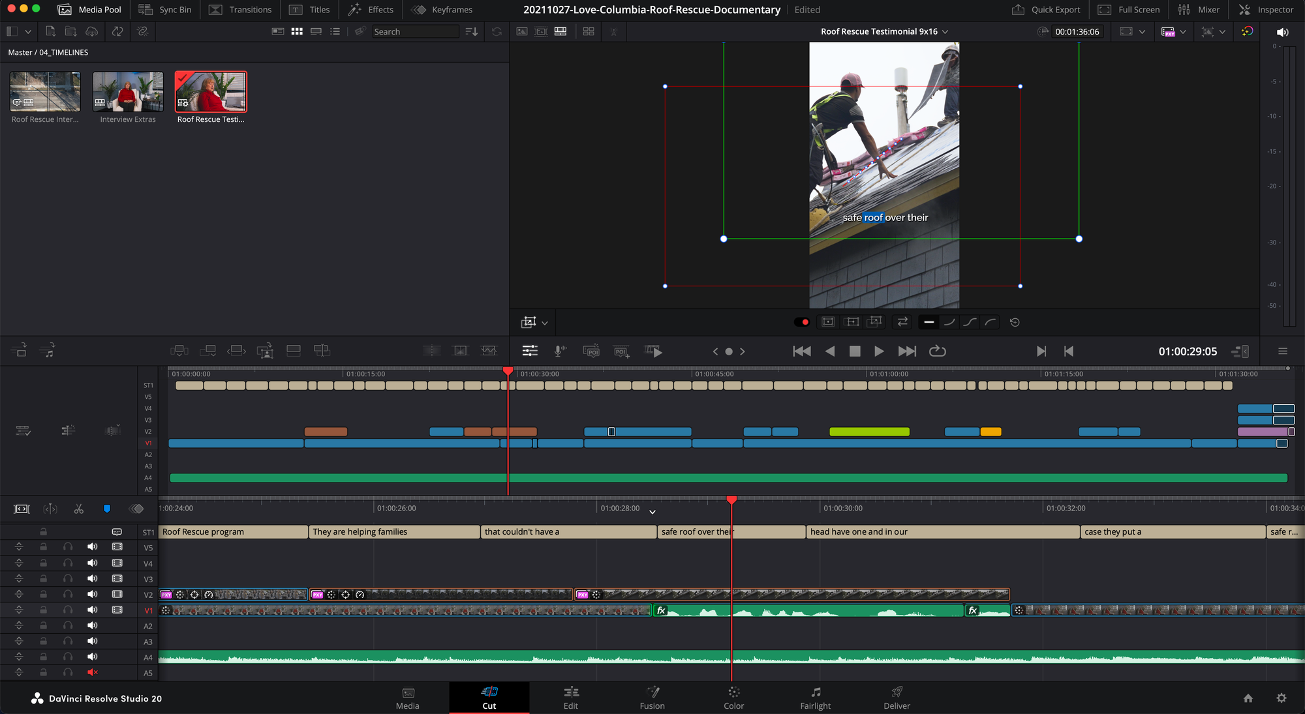
Task: Toggle the lock on track V2
Action: (x=43, y=594)
